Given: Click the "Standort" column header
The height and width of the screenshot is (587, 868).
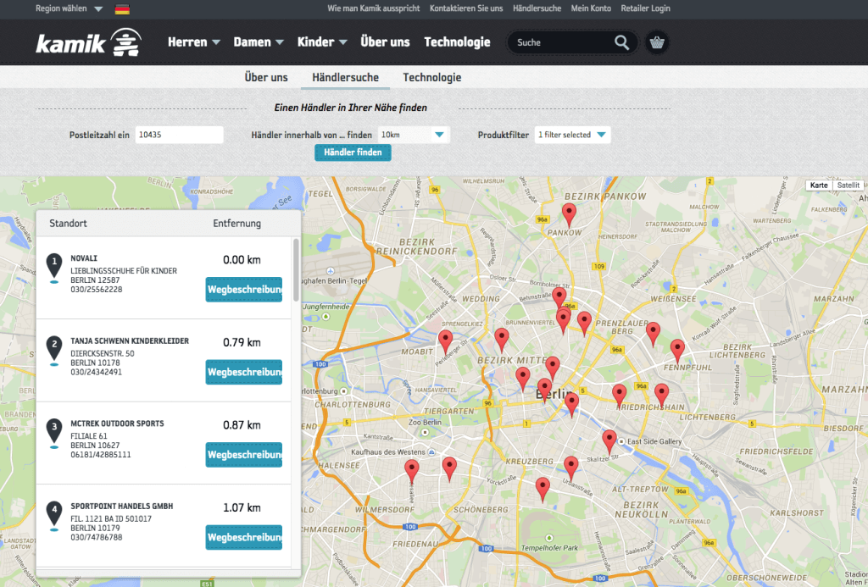Looking at the screenshot, I should (x=68, y=224).
